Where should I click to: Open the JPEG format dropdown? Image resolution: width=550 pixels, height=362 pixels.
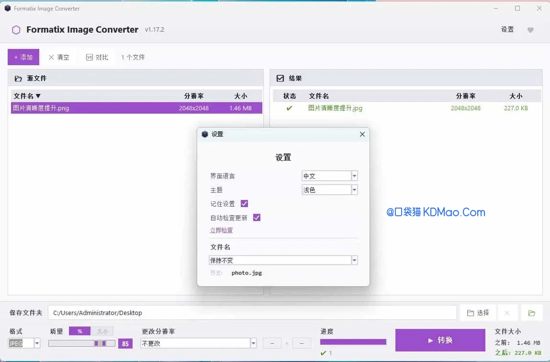coord(24,343)
